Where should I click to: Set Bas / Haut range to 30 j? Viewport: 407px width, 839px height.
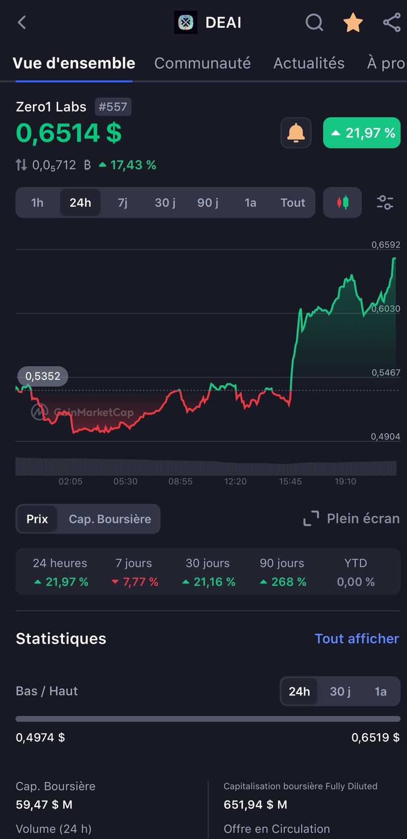340,691
